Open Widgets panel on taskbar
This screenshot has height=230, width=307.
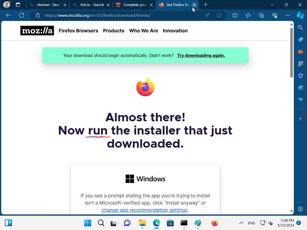point(8,223)
